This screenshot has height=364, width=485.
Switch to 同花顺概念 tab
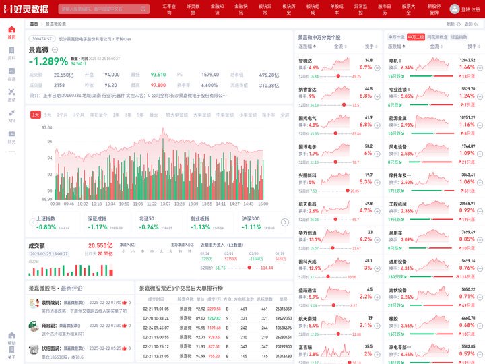pos(437,37)
